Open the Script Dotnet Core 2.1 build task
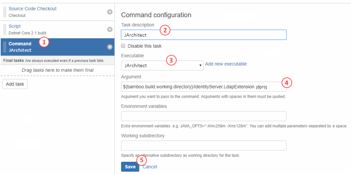Viewport: 351px width, 174px height. (27, 29)
